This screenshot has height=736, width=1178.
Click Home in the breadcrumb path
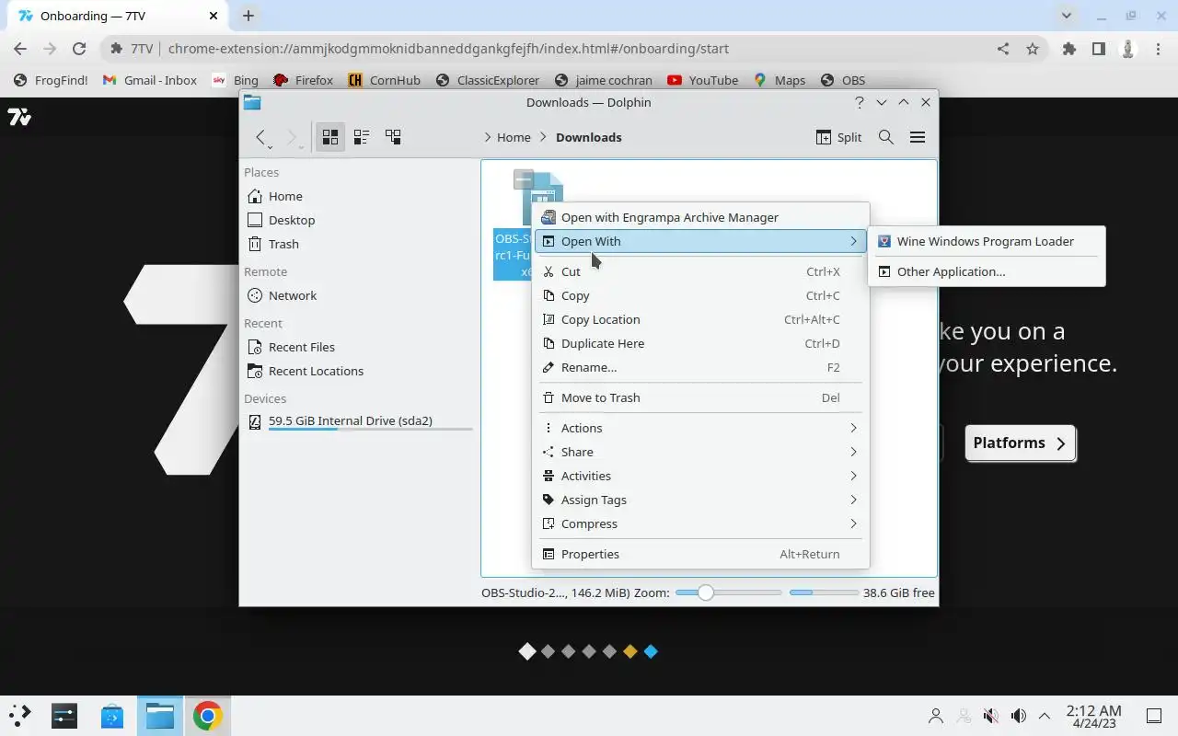click(x=514, y=137)
